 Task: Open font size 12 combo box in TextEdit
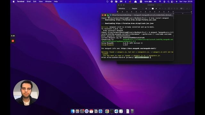pyautogui.click(x=147, y=9)
